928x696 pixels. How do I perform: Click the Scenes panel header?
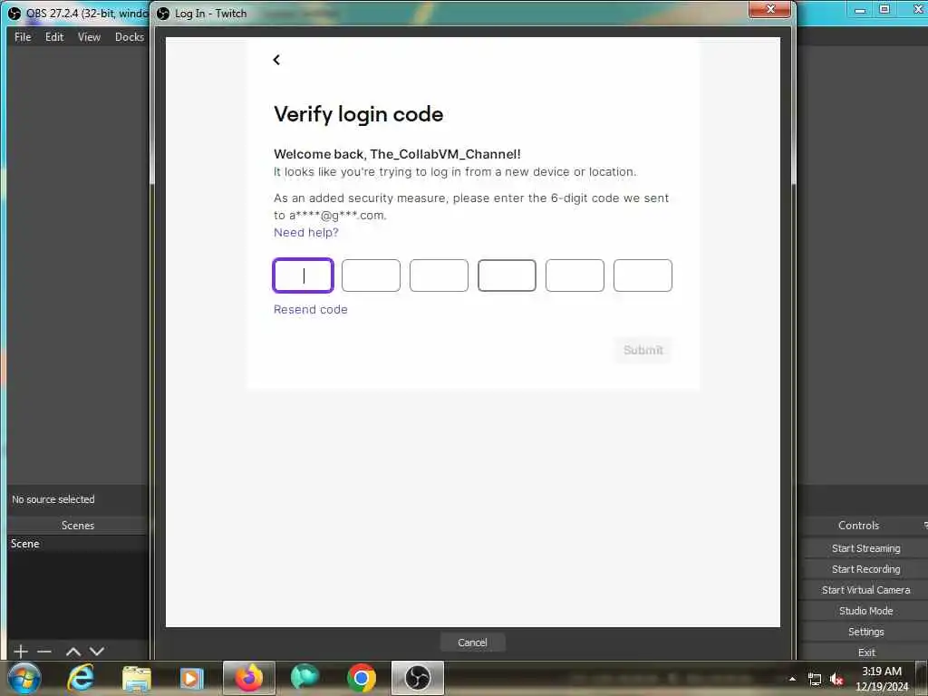78,525
